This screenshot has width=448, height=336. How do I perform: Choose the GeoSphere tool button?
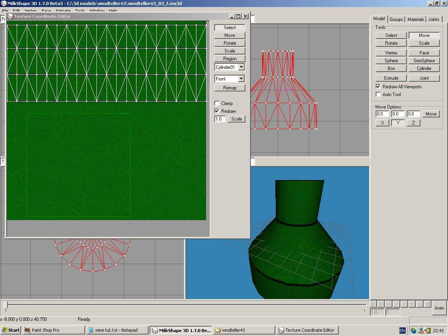click(x=424, y=61)
